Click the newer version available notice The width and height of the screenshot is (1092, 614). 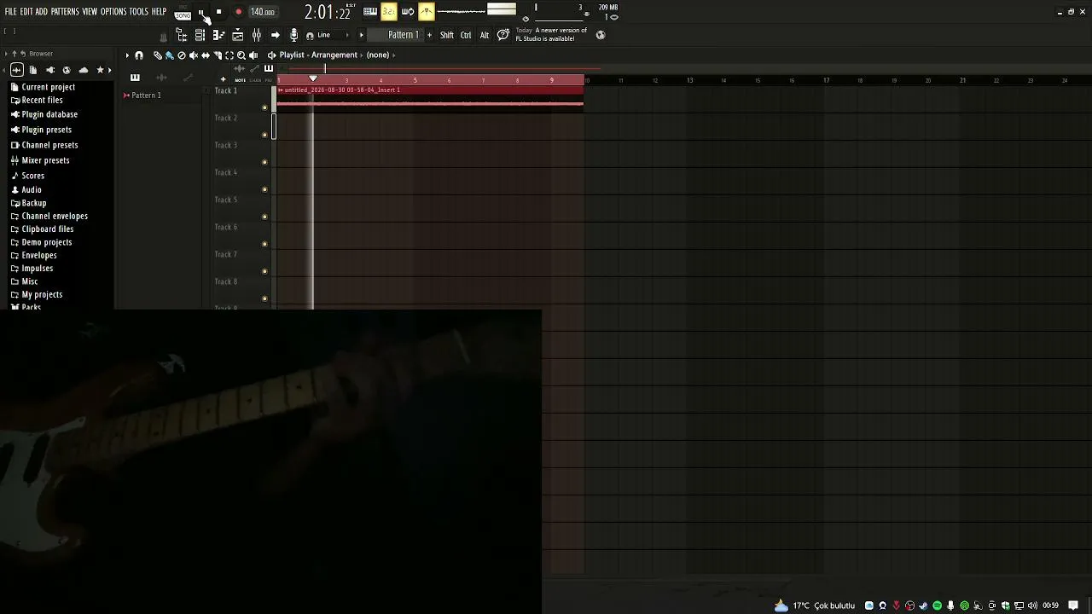click(x=551, y=34)
